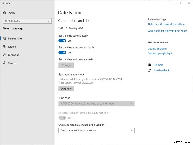Click the Give feedback icon

click(x=150, y=70)
